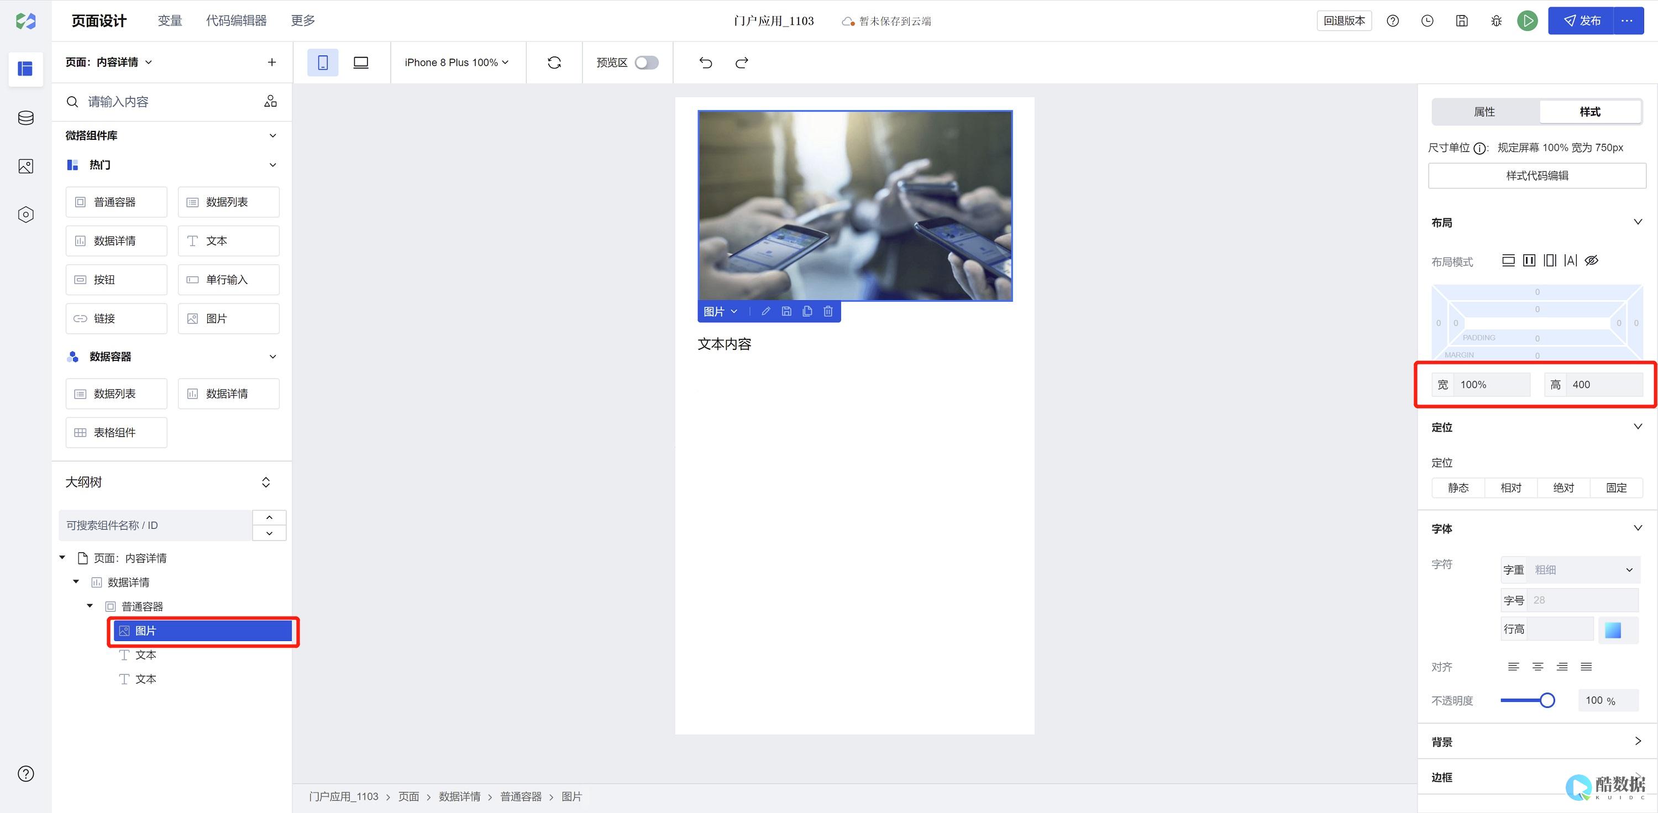The height and width of the screenshot is (813, 1658).
Task: Redo the last action
Action: tap(742, 62)
